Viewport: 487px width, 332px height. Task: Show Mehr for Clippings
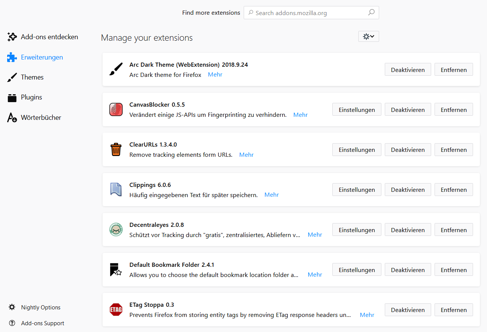tap(272, 195)
